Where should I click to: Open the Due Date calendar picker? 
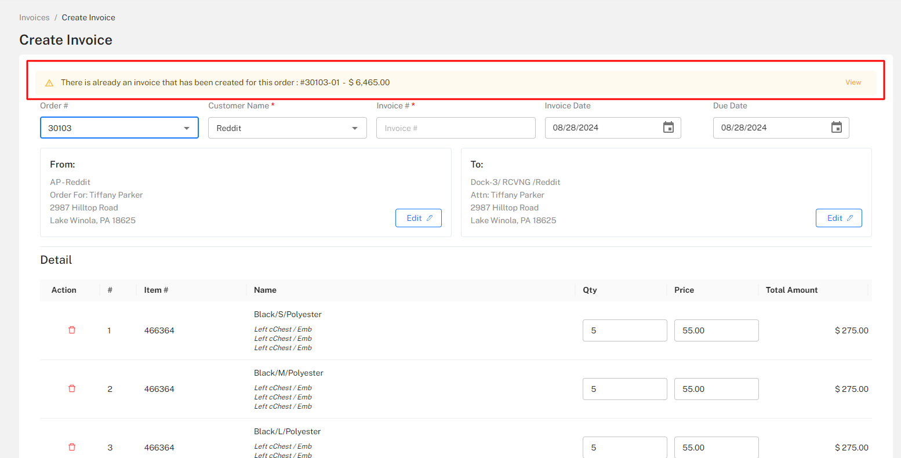[x=836, y=128]
